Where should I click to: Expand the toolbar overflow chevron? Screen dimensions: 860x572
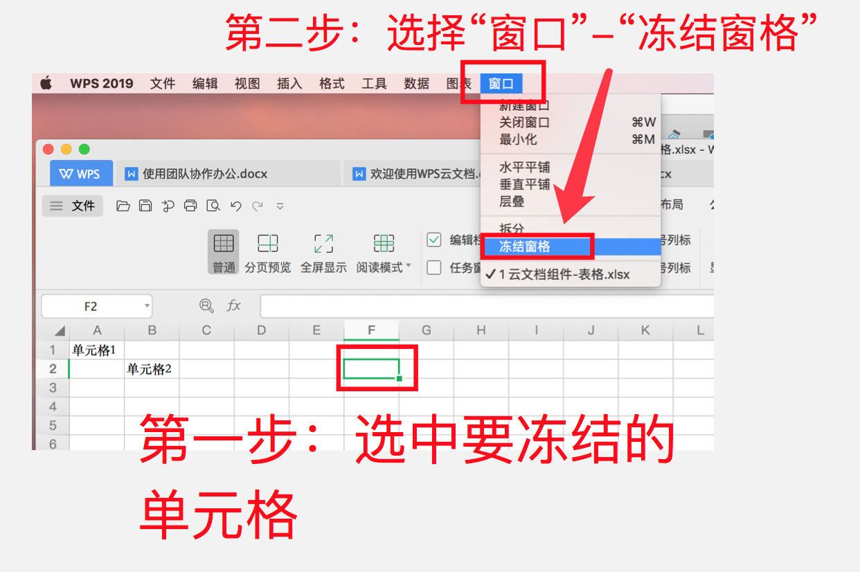(x=280, y=206)
